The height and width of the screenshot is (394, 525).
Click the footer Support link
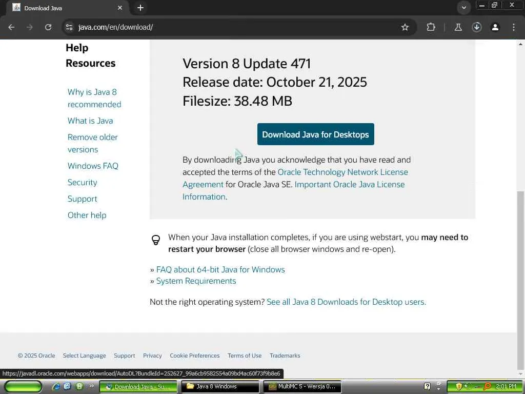(124, 356)
